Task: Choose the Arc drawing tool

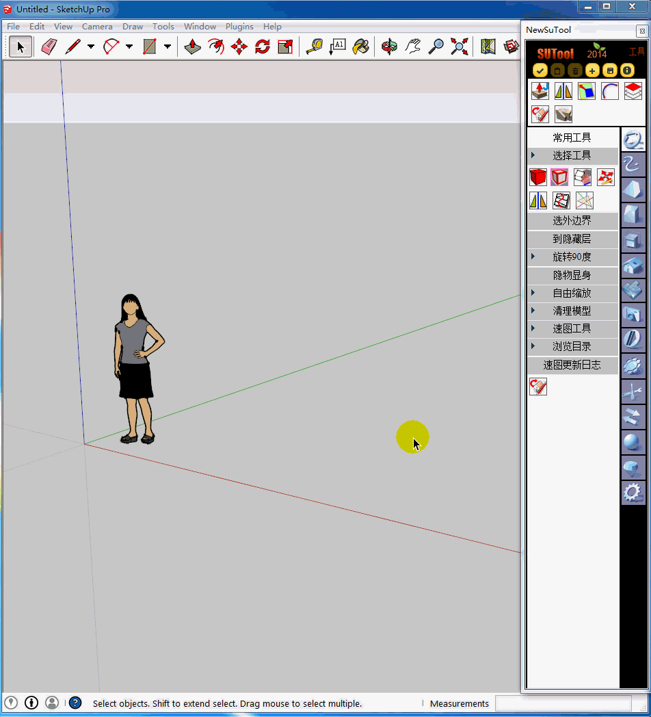Action: click(x=111, y=47)
